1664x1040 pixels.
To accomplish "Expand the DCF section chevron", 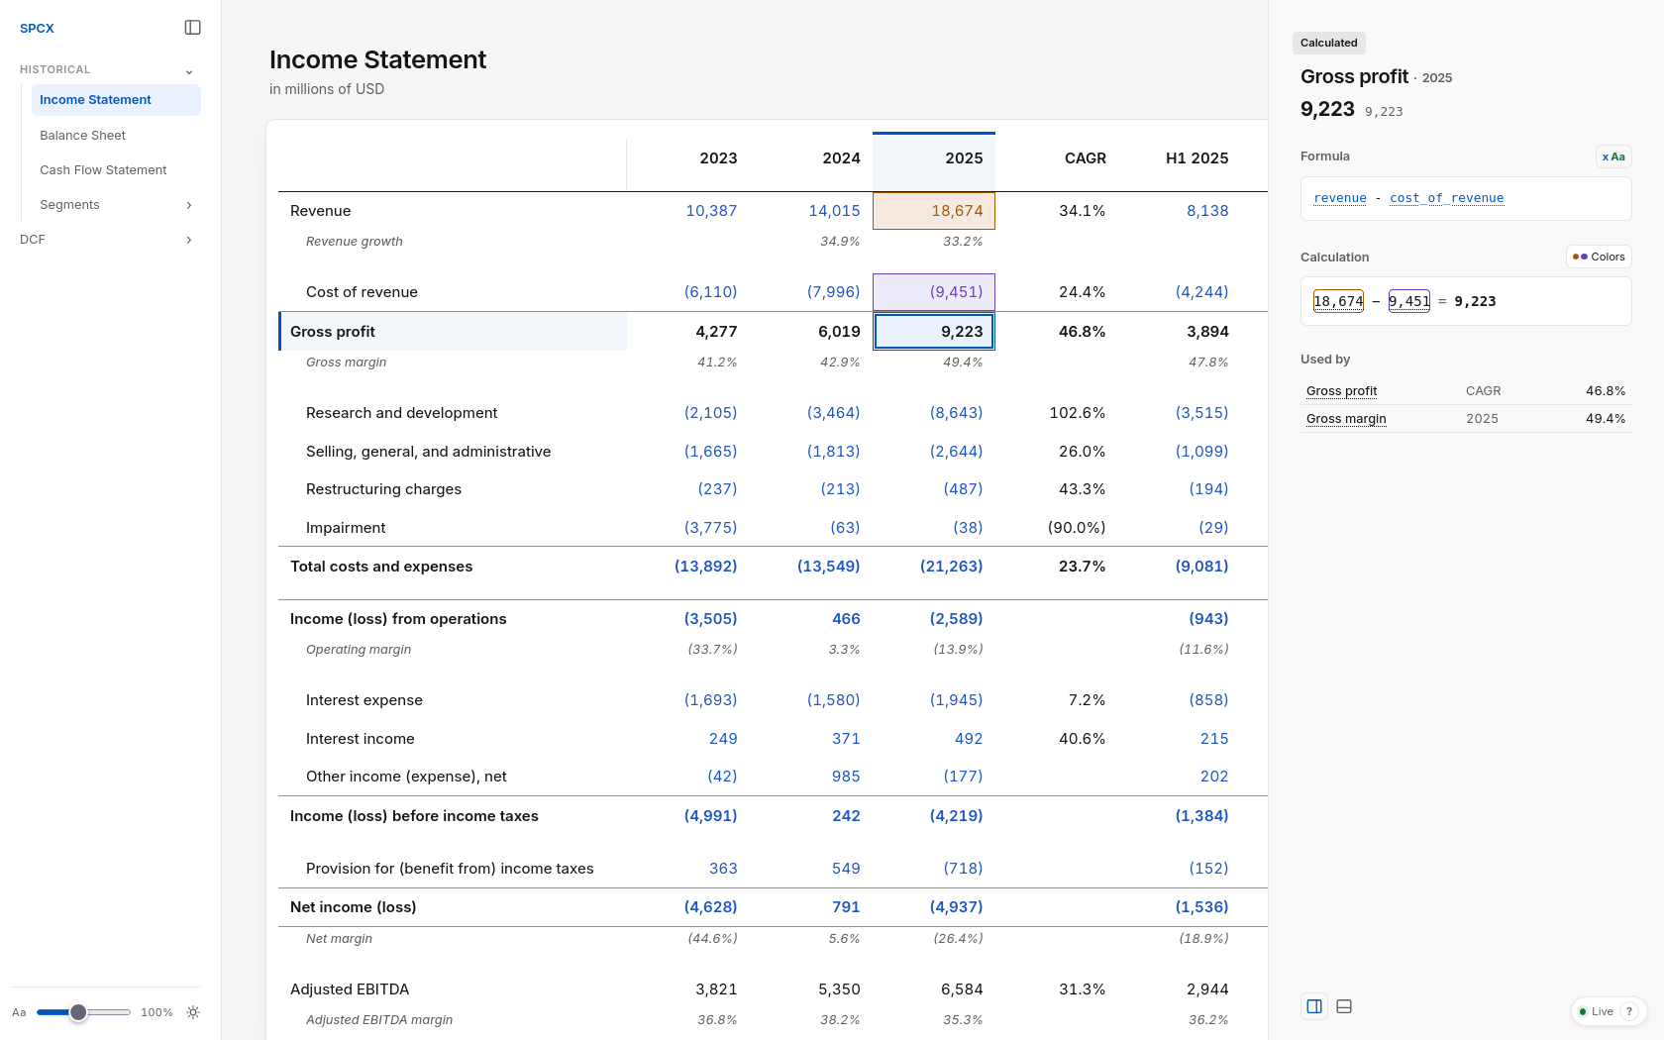I will [x=189, y=240].
